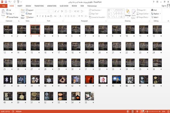Click the Paste clipboard icon

3,12
